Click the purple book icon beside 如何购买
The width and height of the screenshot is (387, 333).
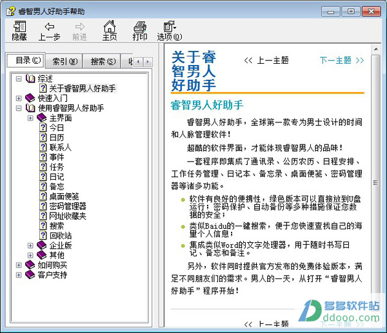(x=30, y=265)
